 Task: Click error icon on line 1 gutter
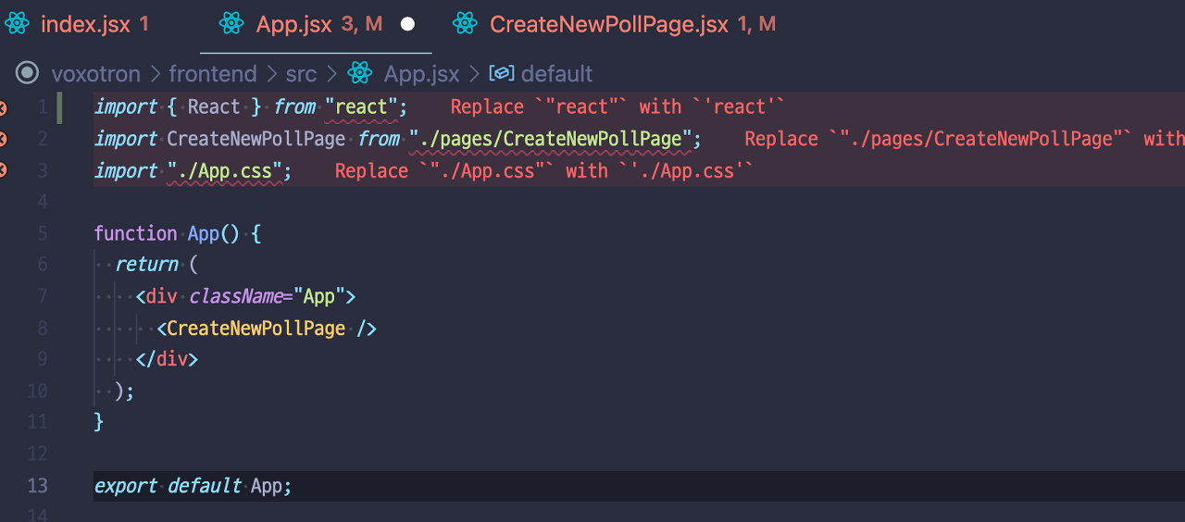[x=2, y=108]
